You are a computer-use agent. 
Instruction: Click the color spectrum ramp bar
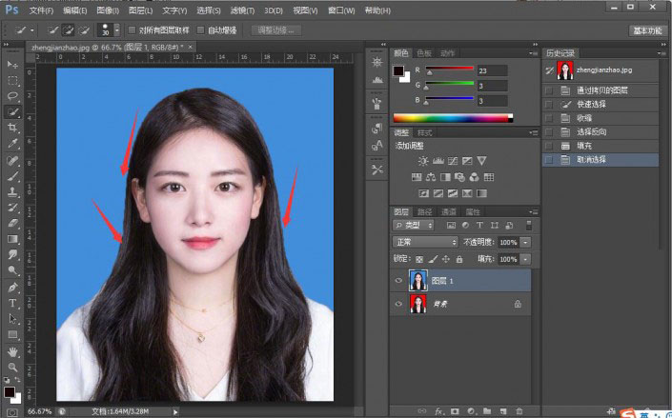click(x=452, y=118)
